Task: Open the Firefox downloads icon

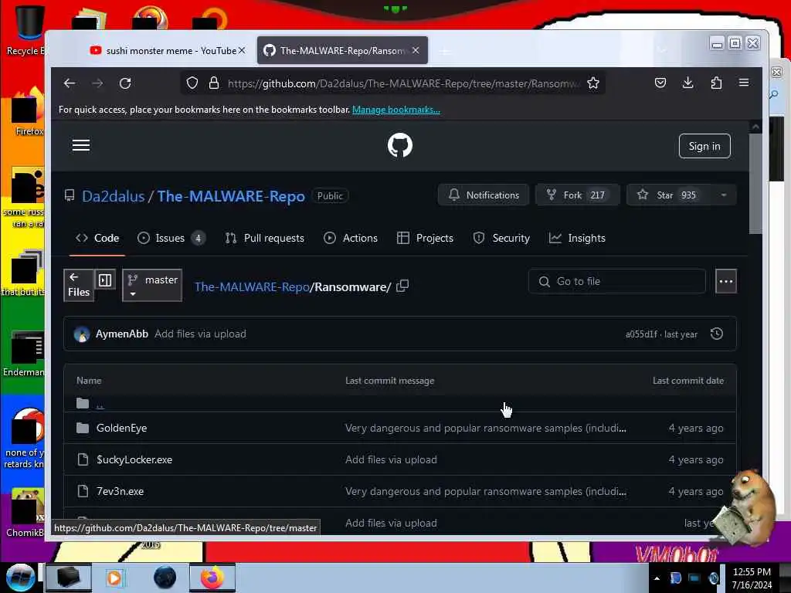Action: coord(687,83)
